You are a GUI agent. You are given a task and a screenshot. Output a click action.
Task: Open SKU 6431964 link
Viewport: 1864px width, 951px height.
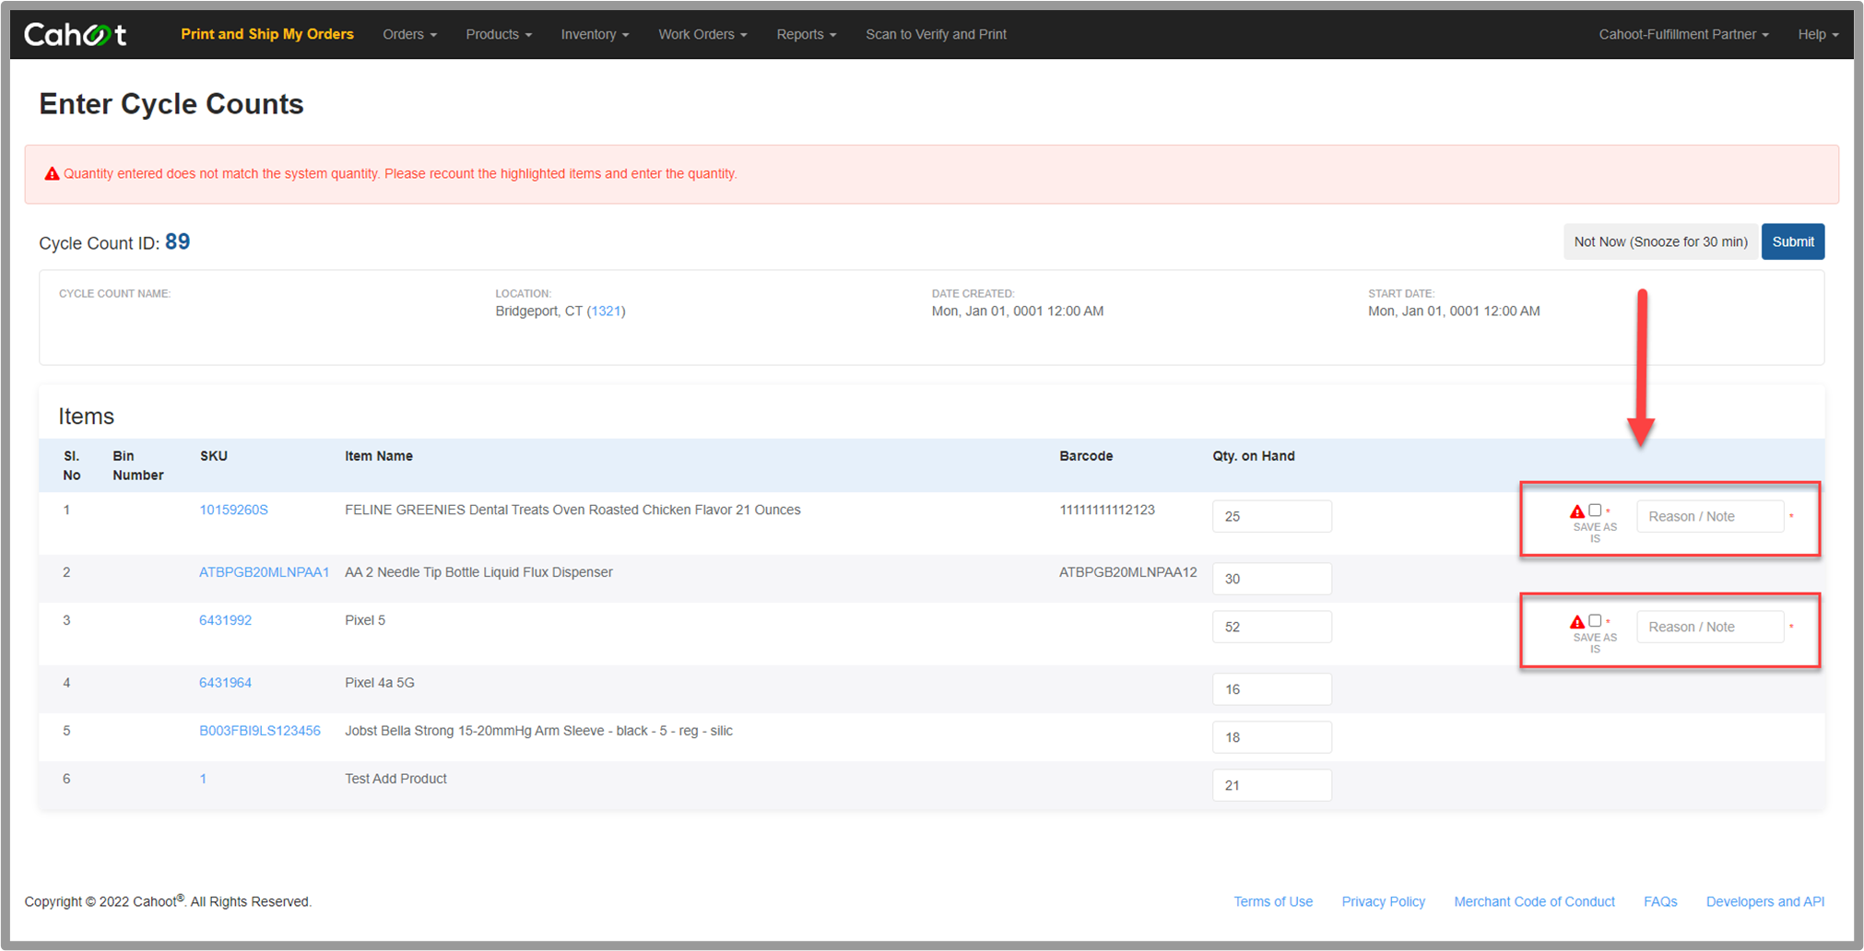point(225,683)
